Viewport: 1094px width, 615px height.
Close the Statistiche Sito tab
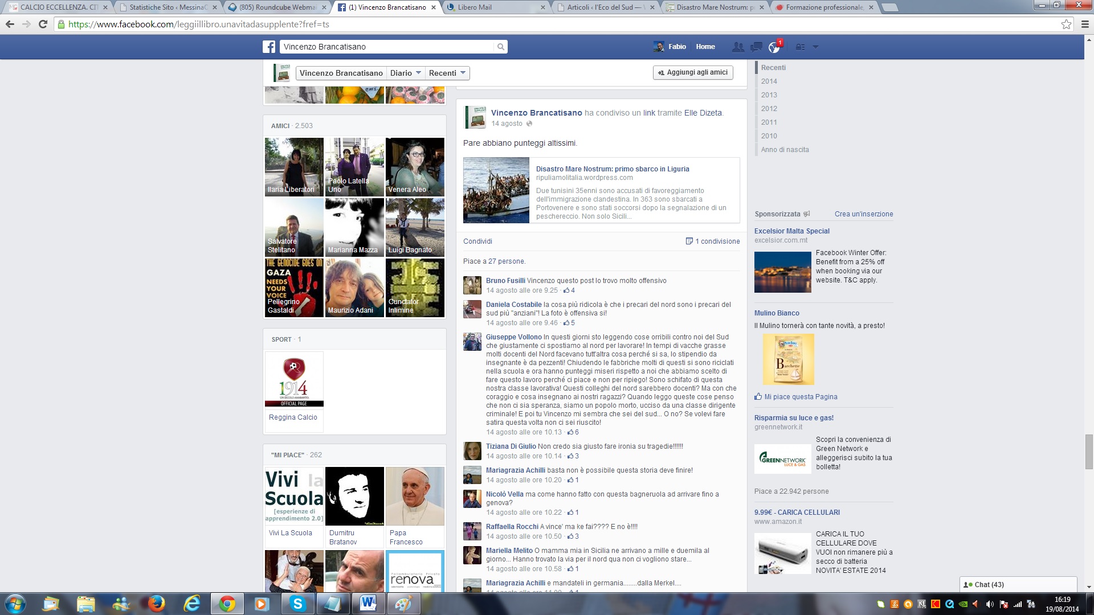[215, 7]
